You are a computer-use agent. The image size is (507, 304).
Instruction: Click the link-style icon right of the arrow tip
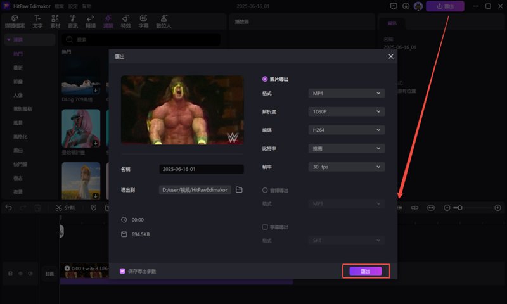(x=414, y=208)
